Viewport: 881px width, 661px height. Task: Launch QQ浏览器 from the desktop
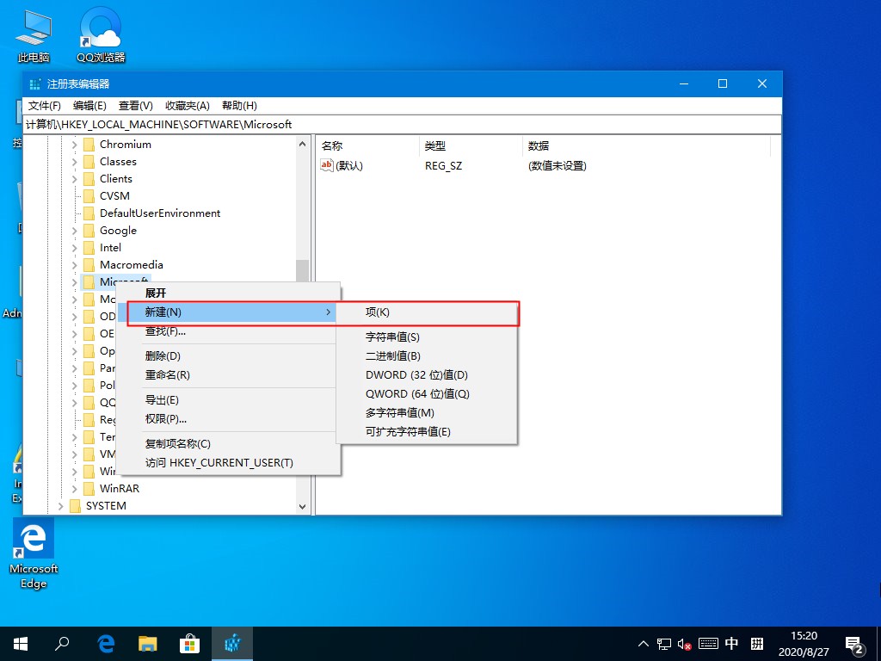[98, 33]
